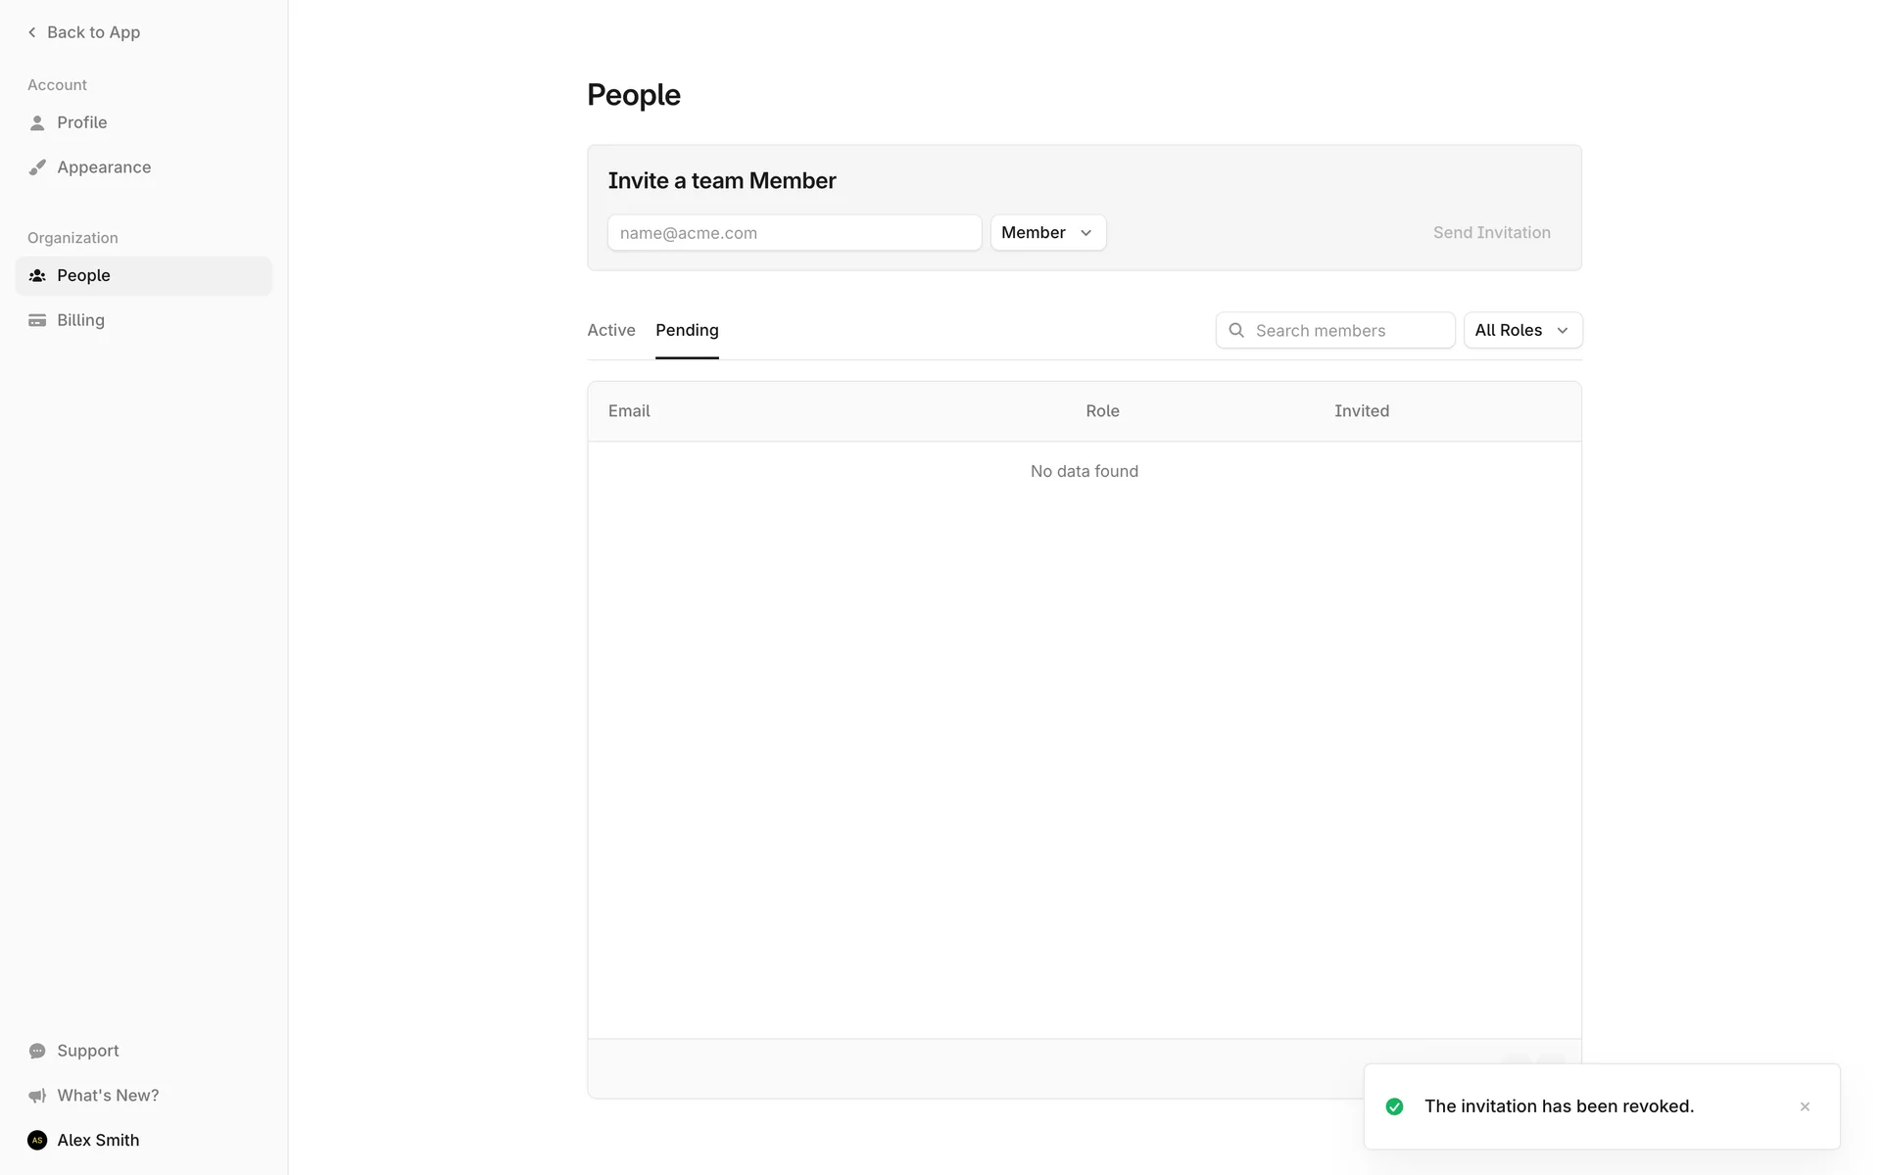Click the People group icon in sidebar

(37, 276)
